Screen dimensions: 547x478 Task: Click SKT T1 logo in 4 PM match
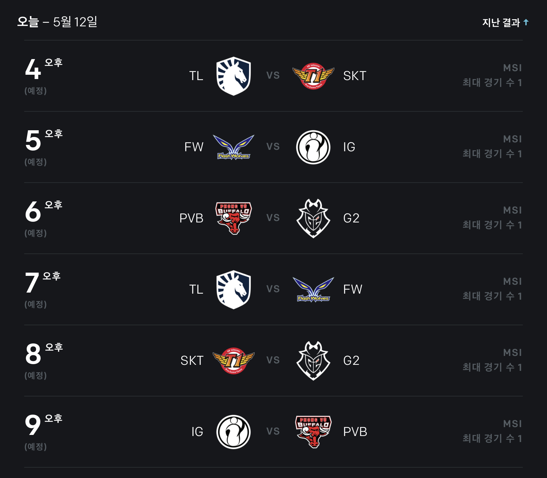click(313, 76)
